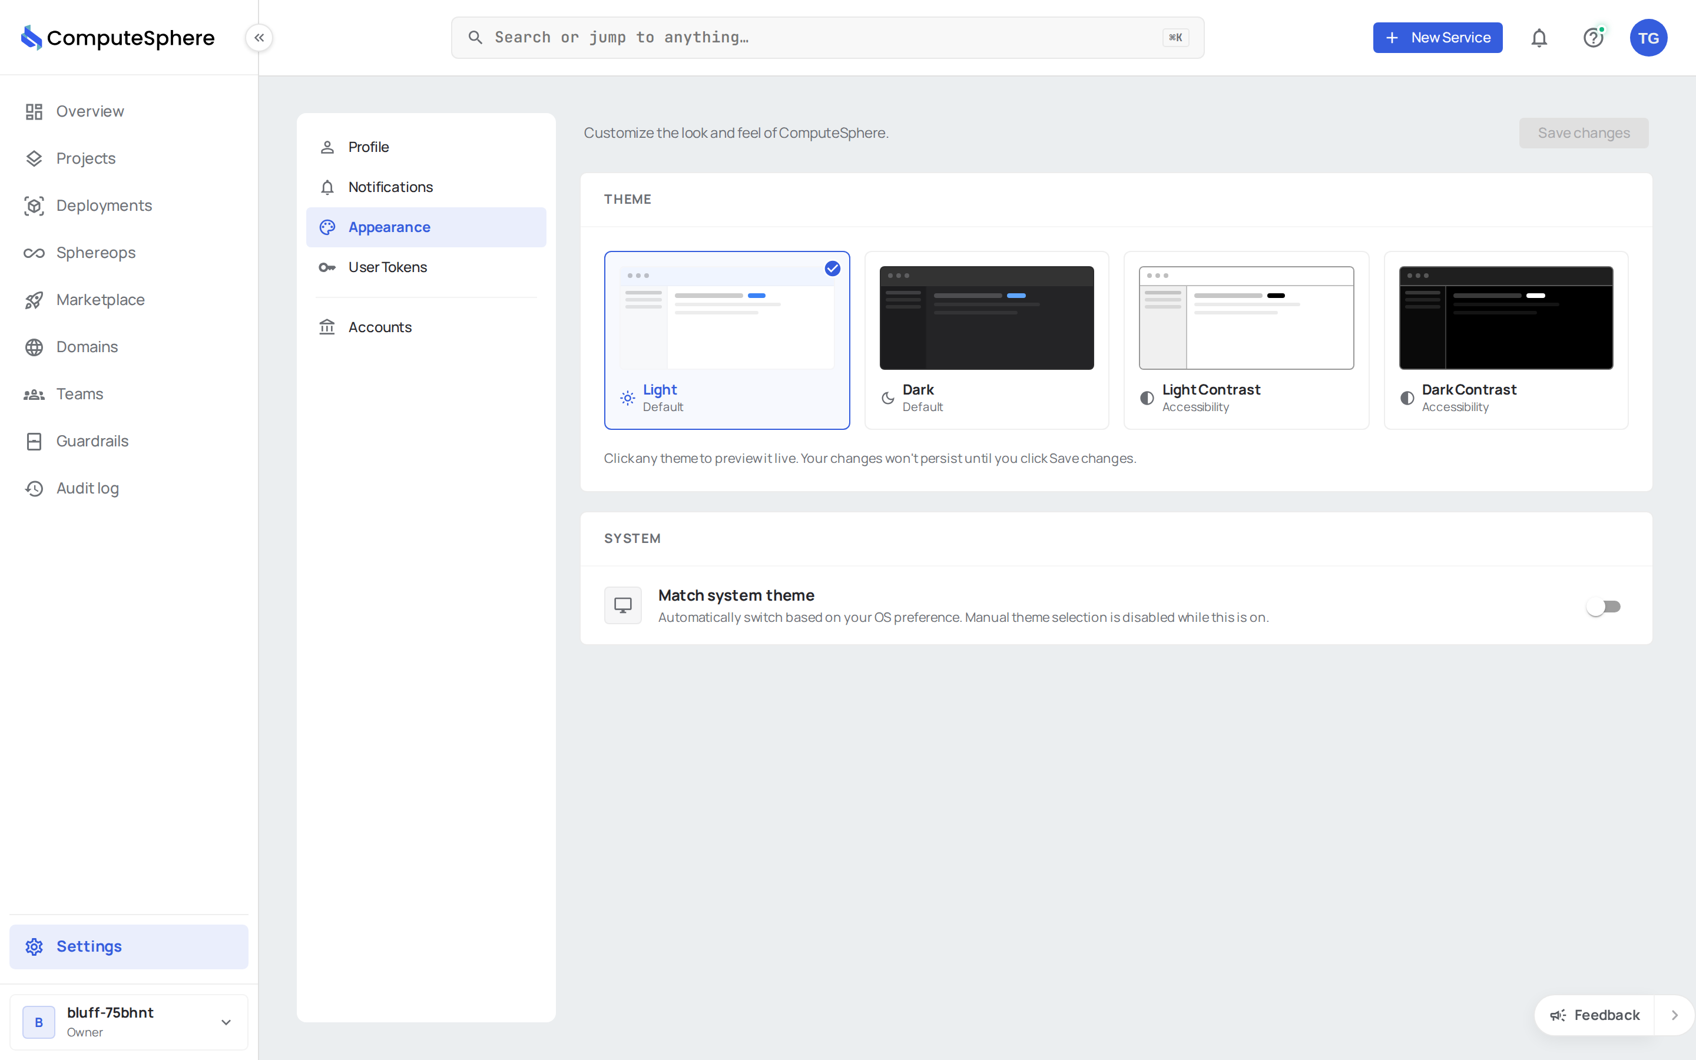Click the Accounts bank icon

tap(327, 327)
